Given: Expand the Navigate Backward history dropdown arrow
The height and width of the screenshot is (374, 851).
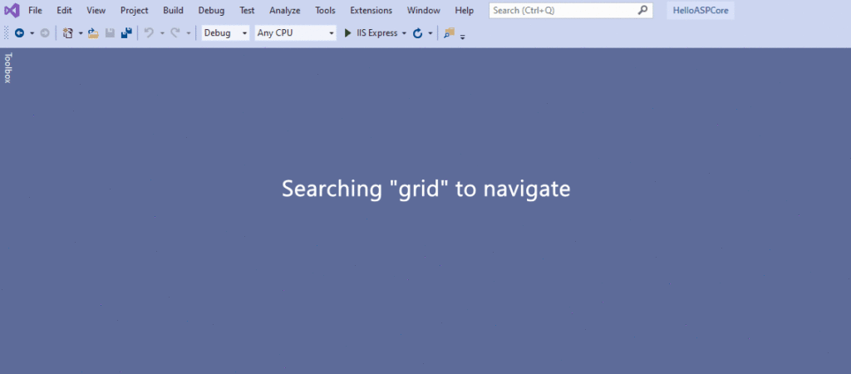Looking at the screenshot, I should click(x=32, y=33).
